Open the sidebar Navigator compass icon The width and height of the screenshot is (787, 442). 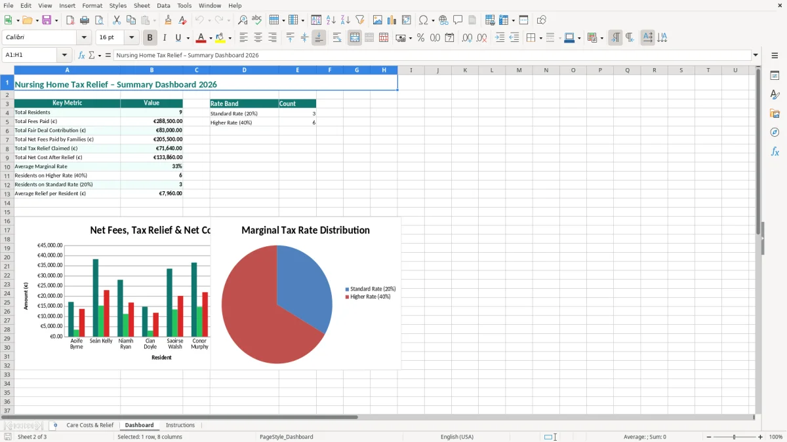(775, 132)
